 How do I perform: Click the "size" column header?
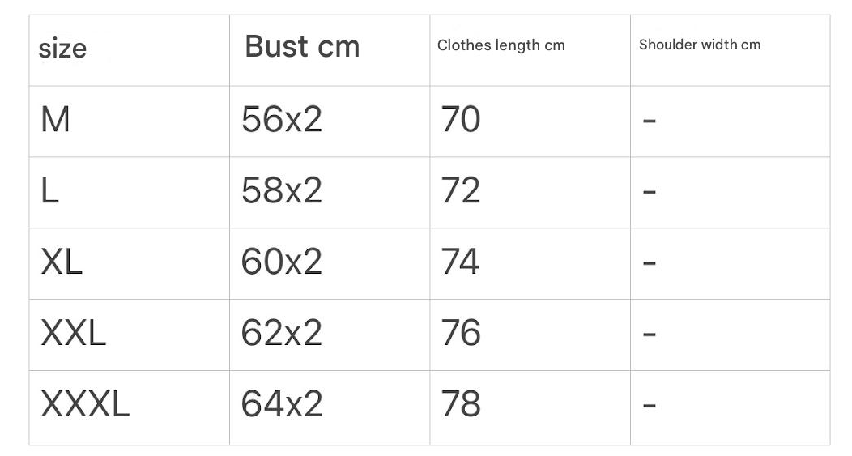point(62,49)
